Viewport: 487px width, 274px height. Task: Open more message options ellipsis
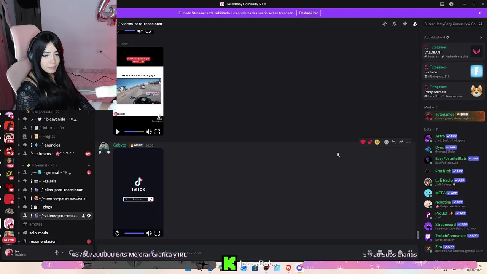(408, 142)
